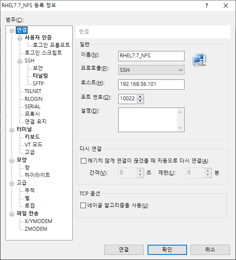Viewport: 236px width, 260px height.
Task: Open 프록시 settings
Action: [x=32, y=114]
